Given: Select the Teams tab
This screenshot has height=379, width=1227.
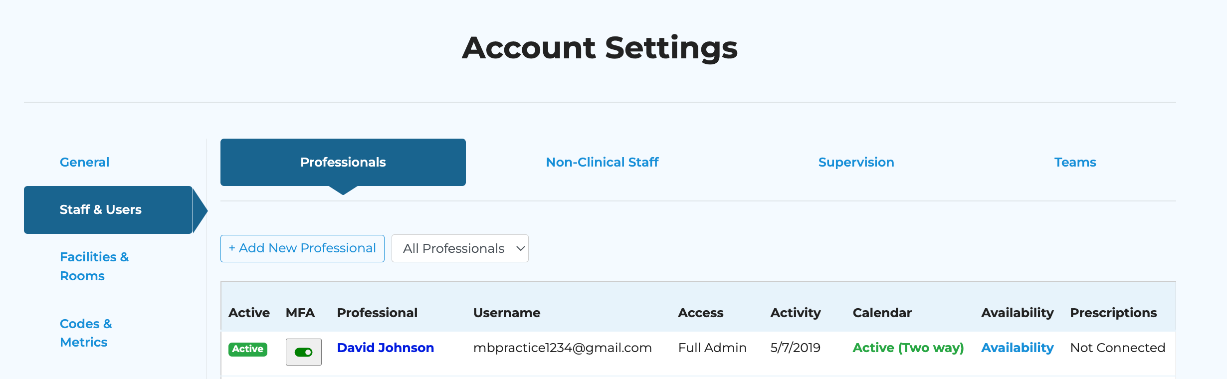Looking at the screenshot, I should [x=1075, y=162].
